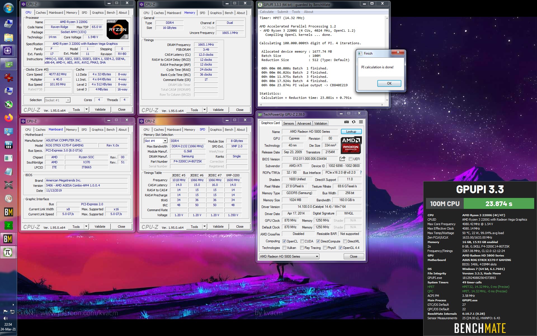This screenshot has height=336, width=537.
Task: Click the GPUPI pi icon in taskbar
Action: 8,252
